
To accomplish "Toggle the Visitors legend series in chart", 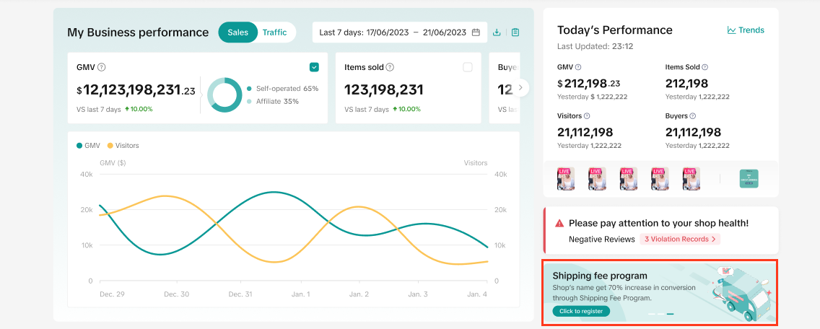I will click(123, 146).
